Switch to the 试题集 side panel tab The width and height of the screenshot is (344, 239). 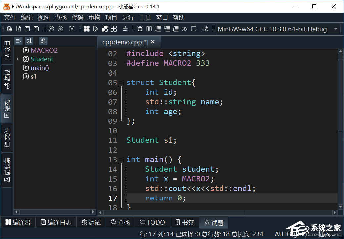point(7,170)
